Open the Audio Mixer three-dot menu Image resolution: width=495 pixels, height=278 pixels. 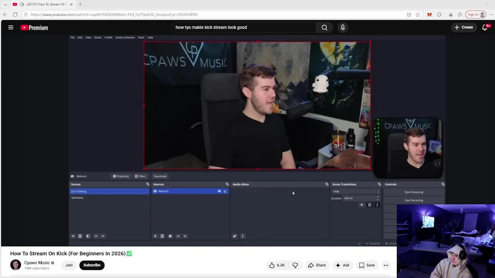click(x=243, y=236)
